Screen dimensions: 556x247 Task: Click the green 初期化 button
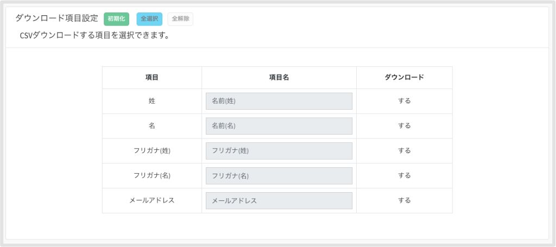116,19
